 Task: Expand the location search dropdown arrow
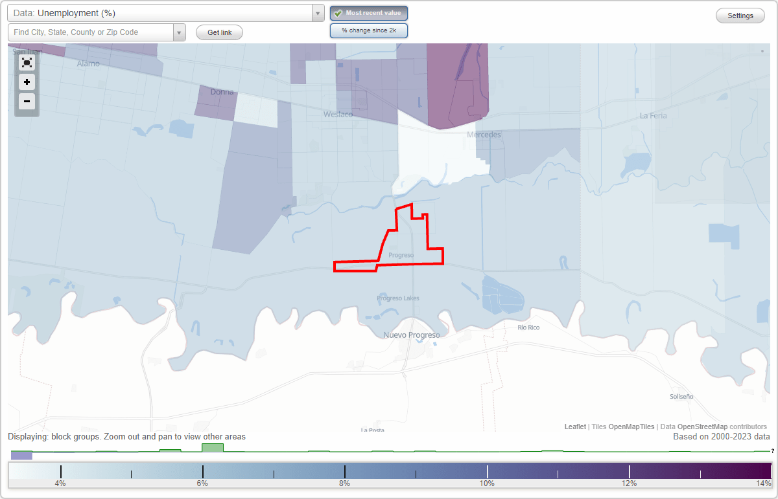pos(180,31)
